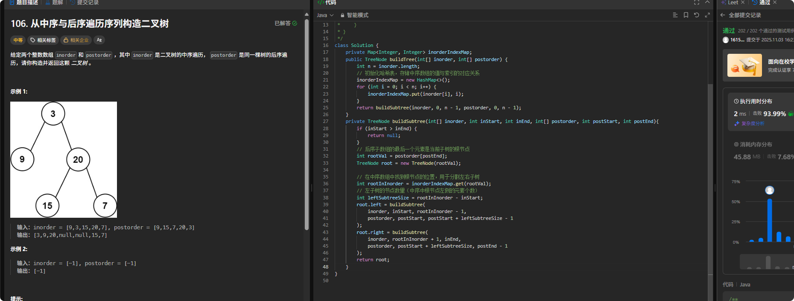Click the 执行用时分布 runtime card
The height and width of the screenshot is (301, 794).
[761, 112]
